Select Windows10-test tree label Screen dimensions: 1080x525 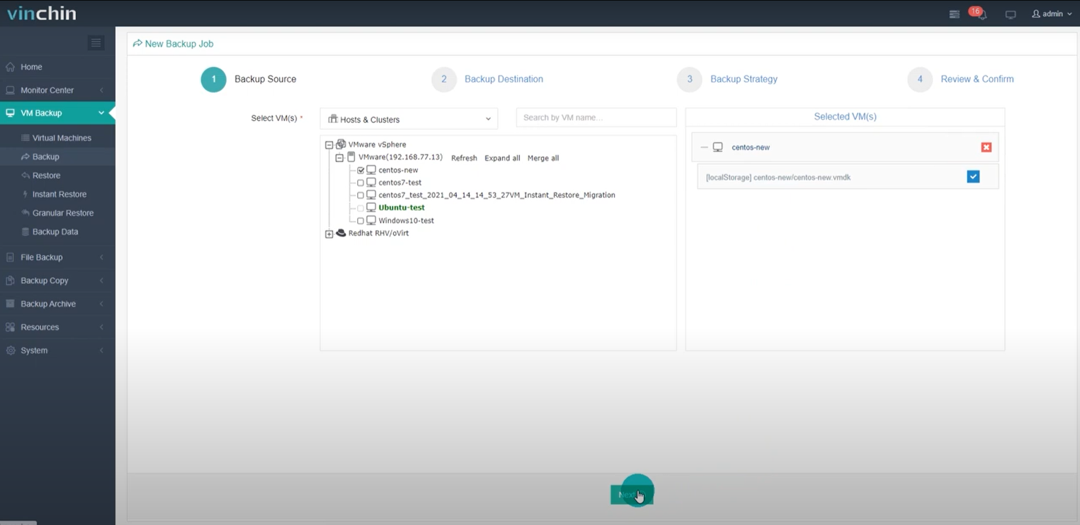point(406,221)
